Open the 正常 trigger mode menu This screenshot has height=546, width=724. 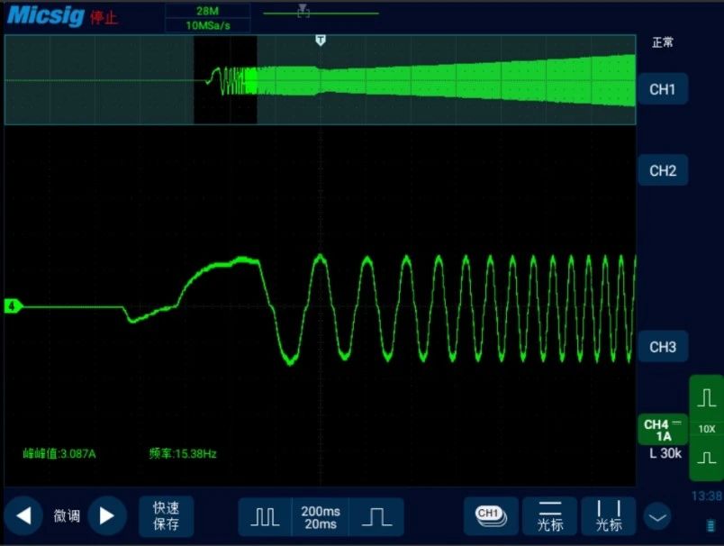tap(663, 42)
